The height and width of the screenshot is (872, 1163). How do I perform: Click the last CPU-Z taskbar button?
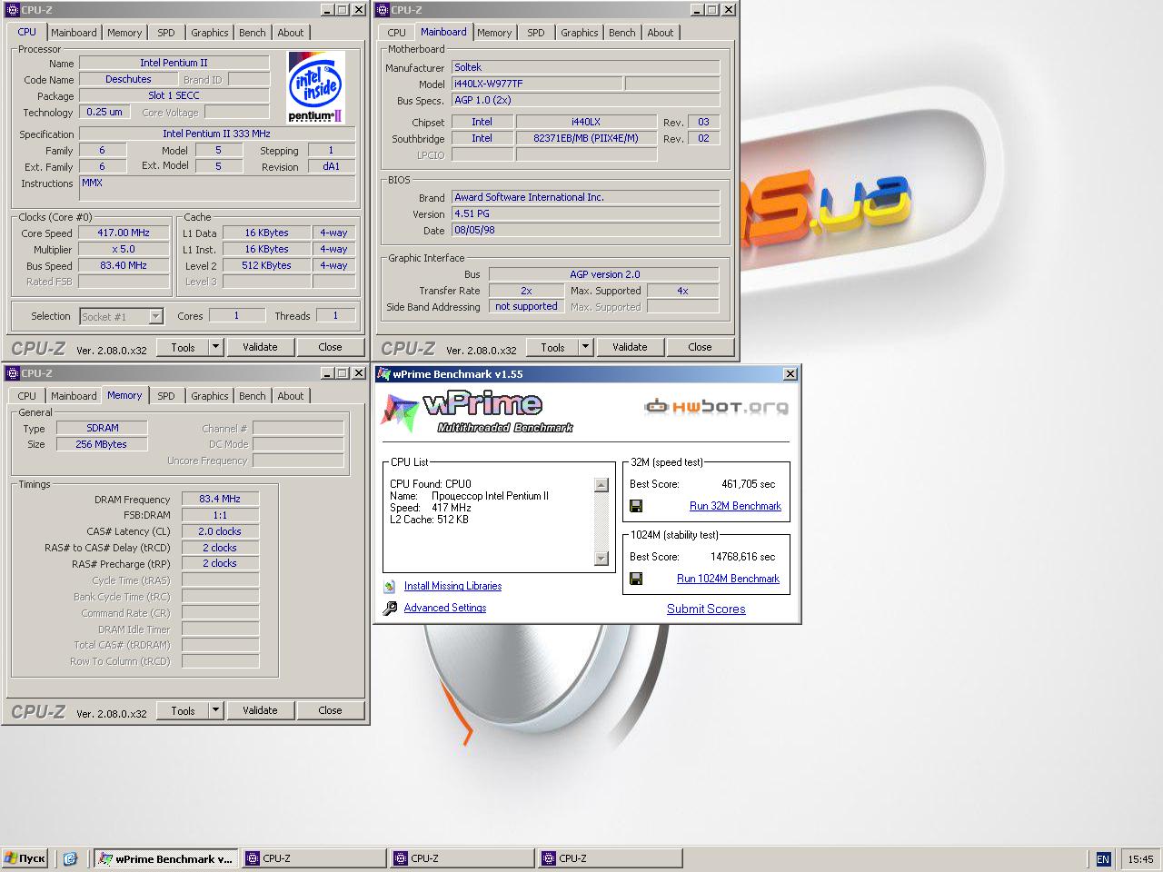pyautogui.click(x=611, y=858)
